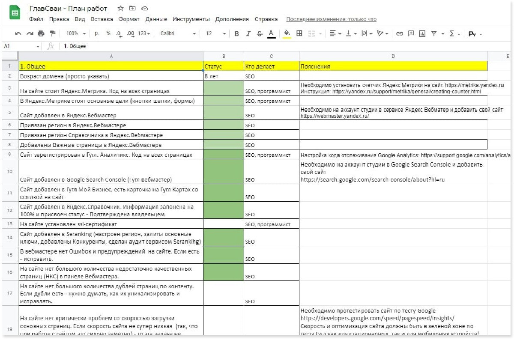Click the Move to folder icon
514x340 pixels.
pyautogui.click(x=132, y=9)
